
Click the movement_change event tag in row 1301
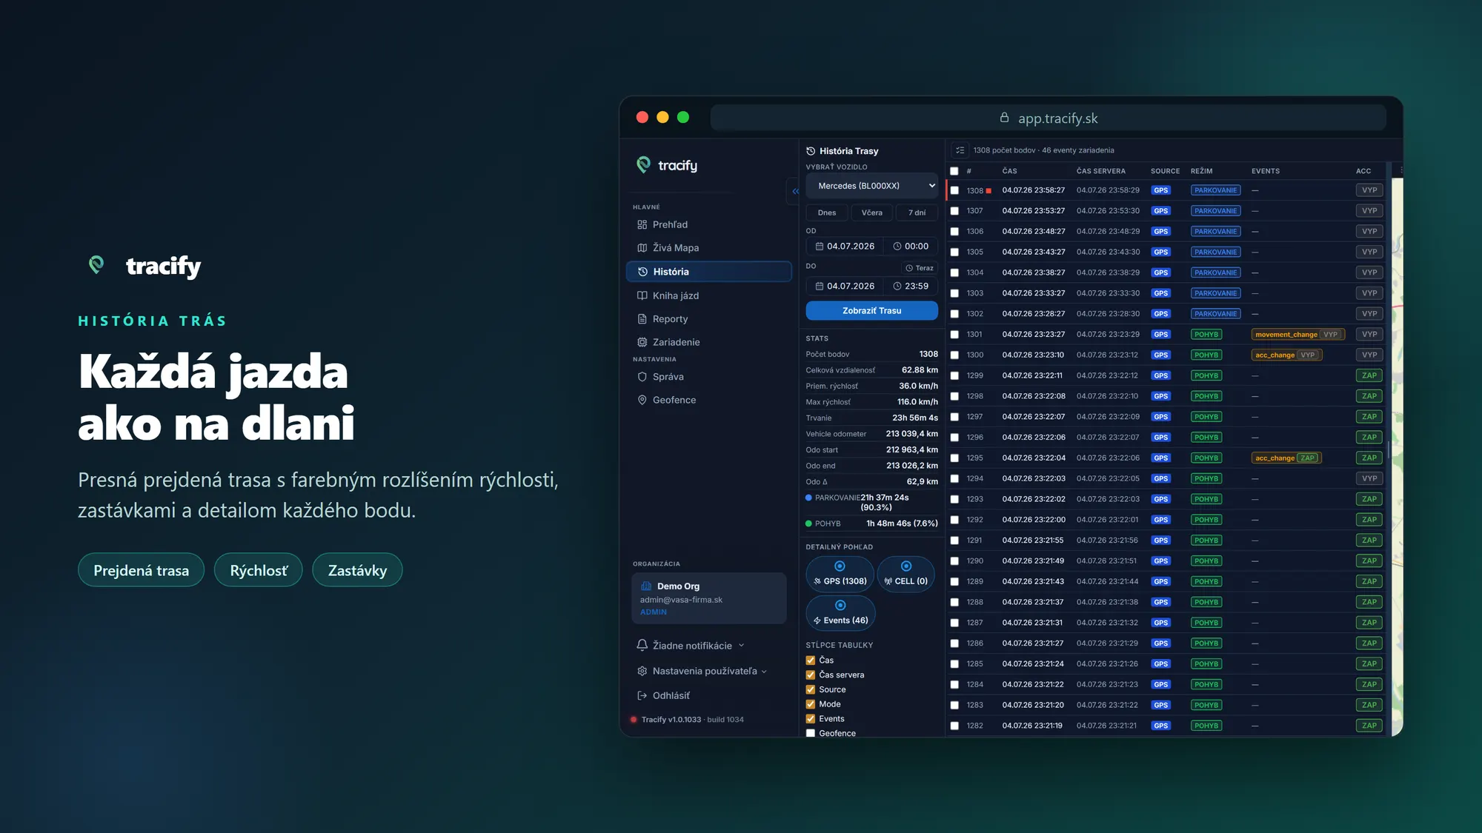1298,335
